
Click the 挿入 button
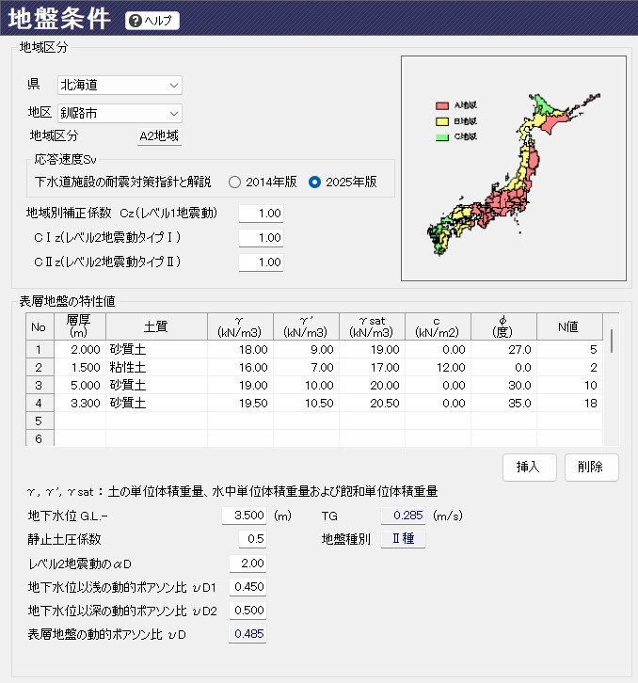coord(529,467)
